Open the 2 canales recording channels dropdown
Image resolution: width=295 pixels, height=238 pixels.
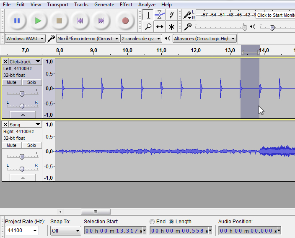pyautogui.click(x=141, y=39)
